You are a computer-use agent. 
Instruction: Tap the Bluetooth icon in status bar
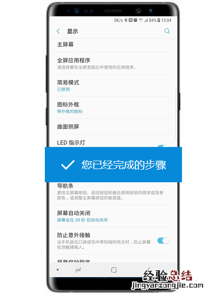coord(126,20)
